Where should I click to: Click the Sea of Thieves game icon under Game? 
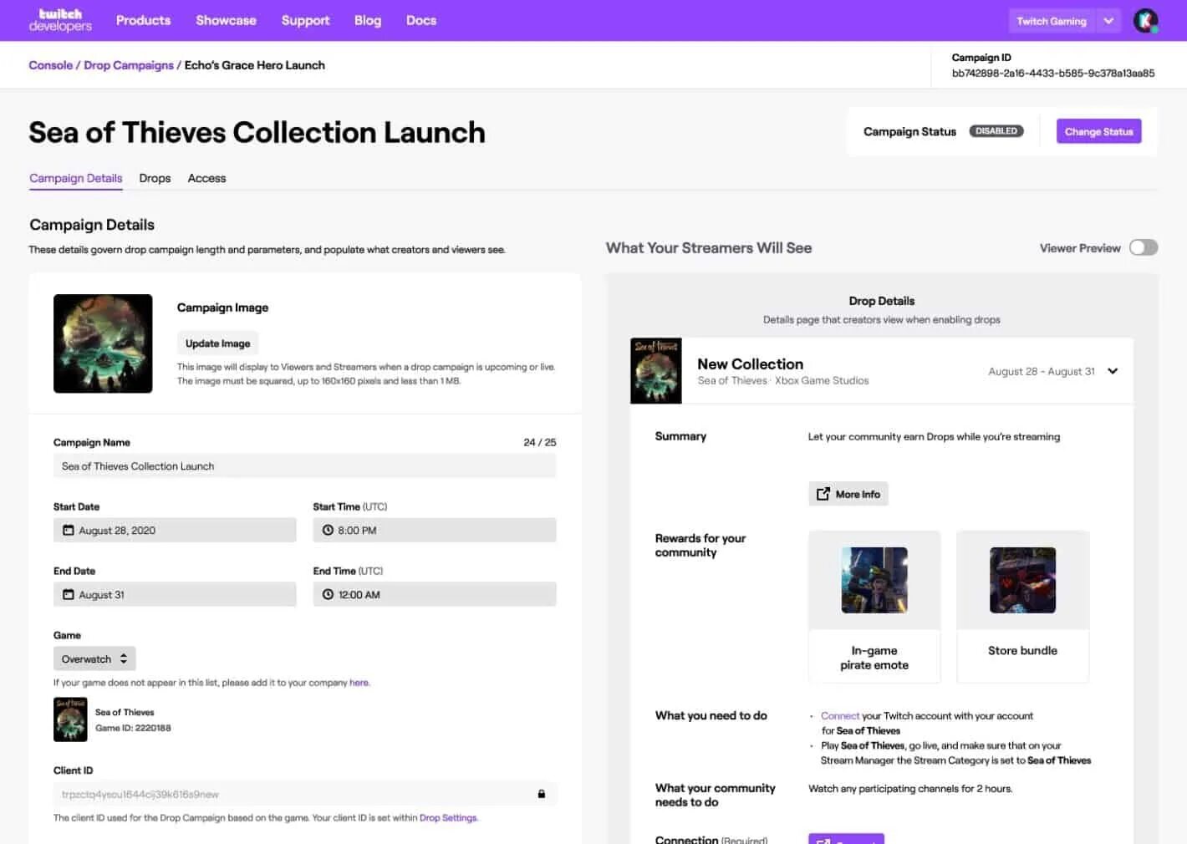coord(70,719)
